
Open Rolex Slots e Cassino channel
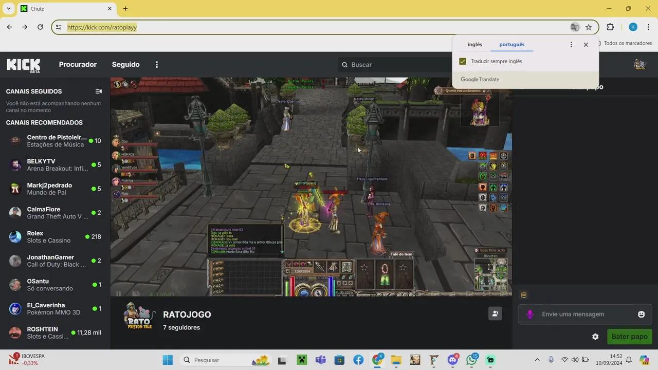[x=55, y=237]
